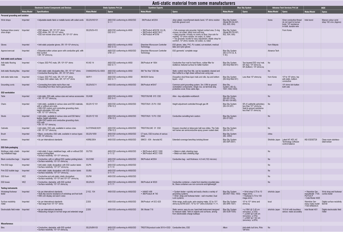This screenshot has width=343, height=232.
Task: Click the 'Blue Sky System' column header
Action: pos(244,8)
